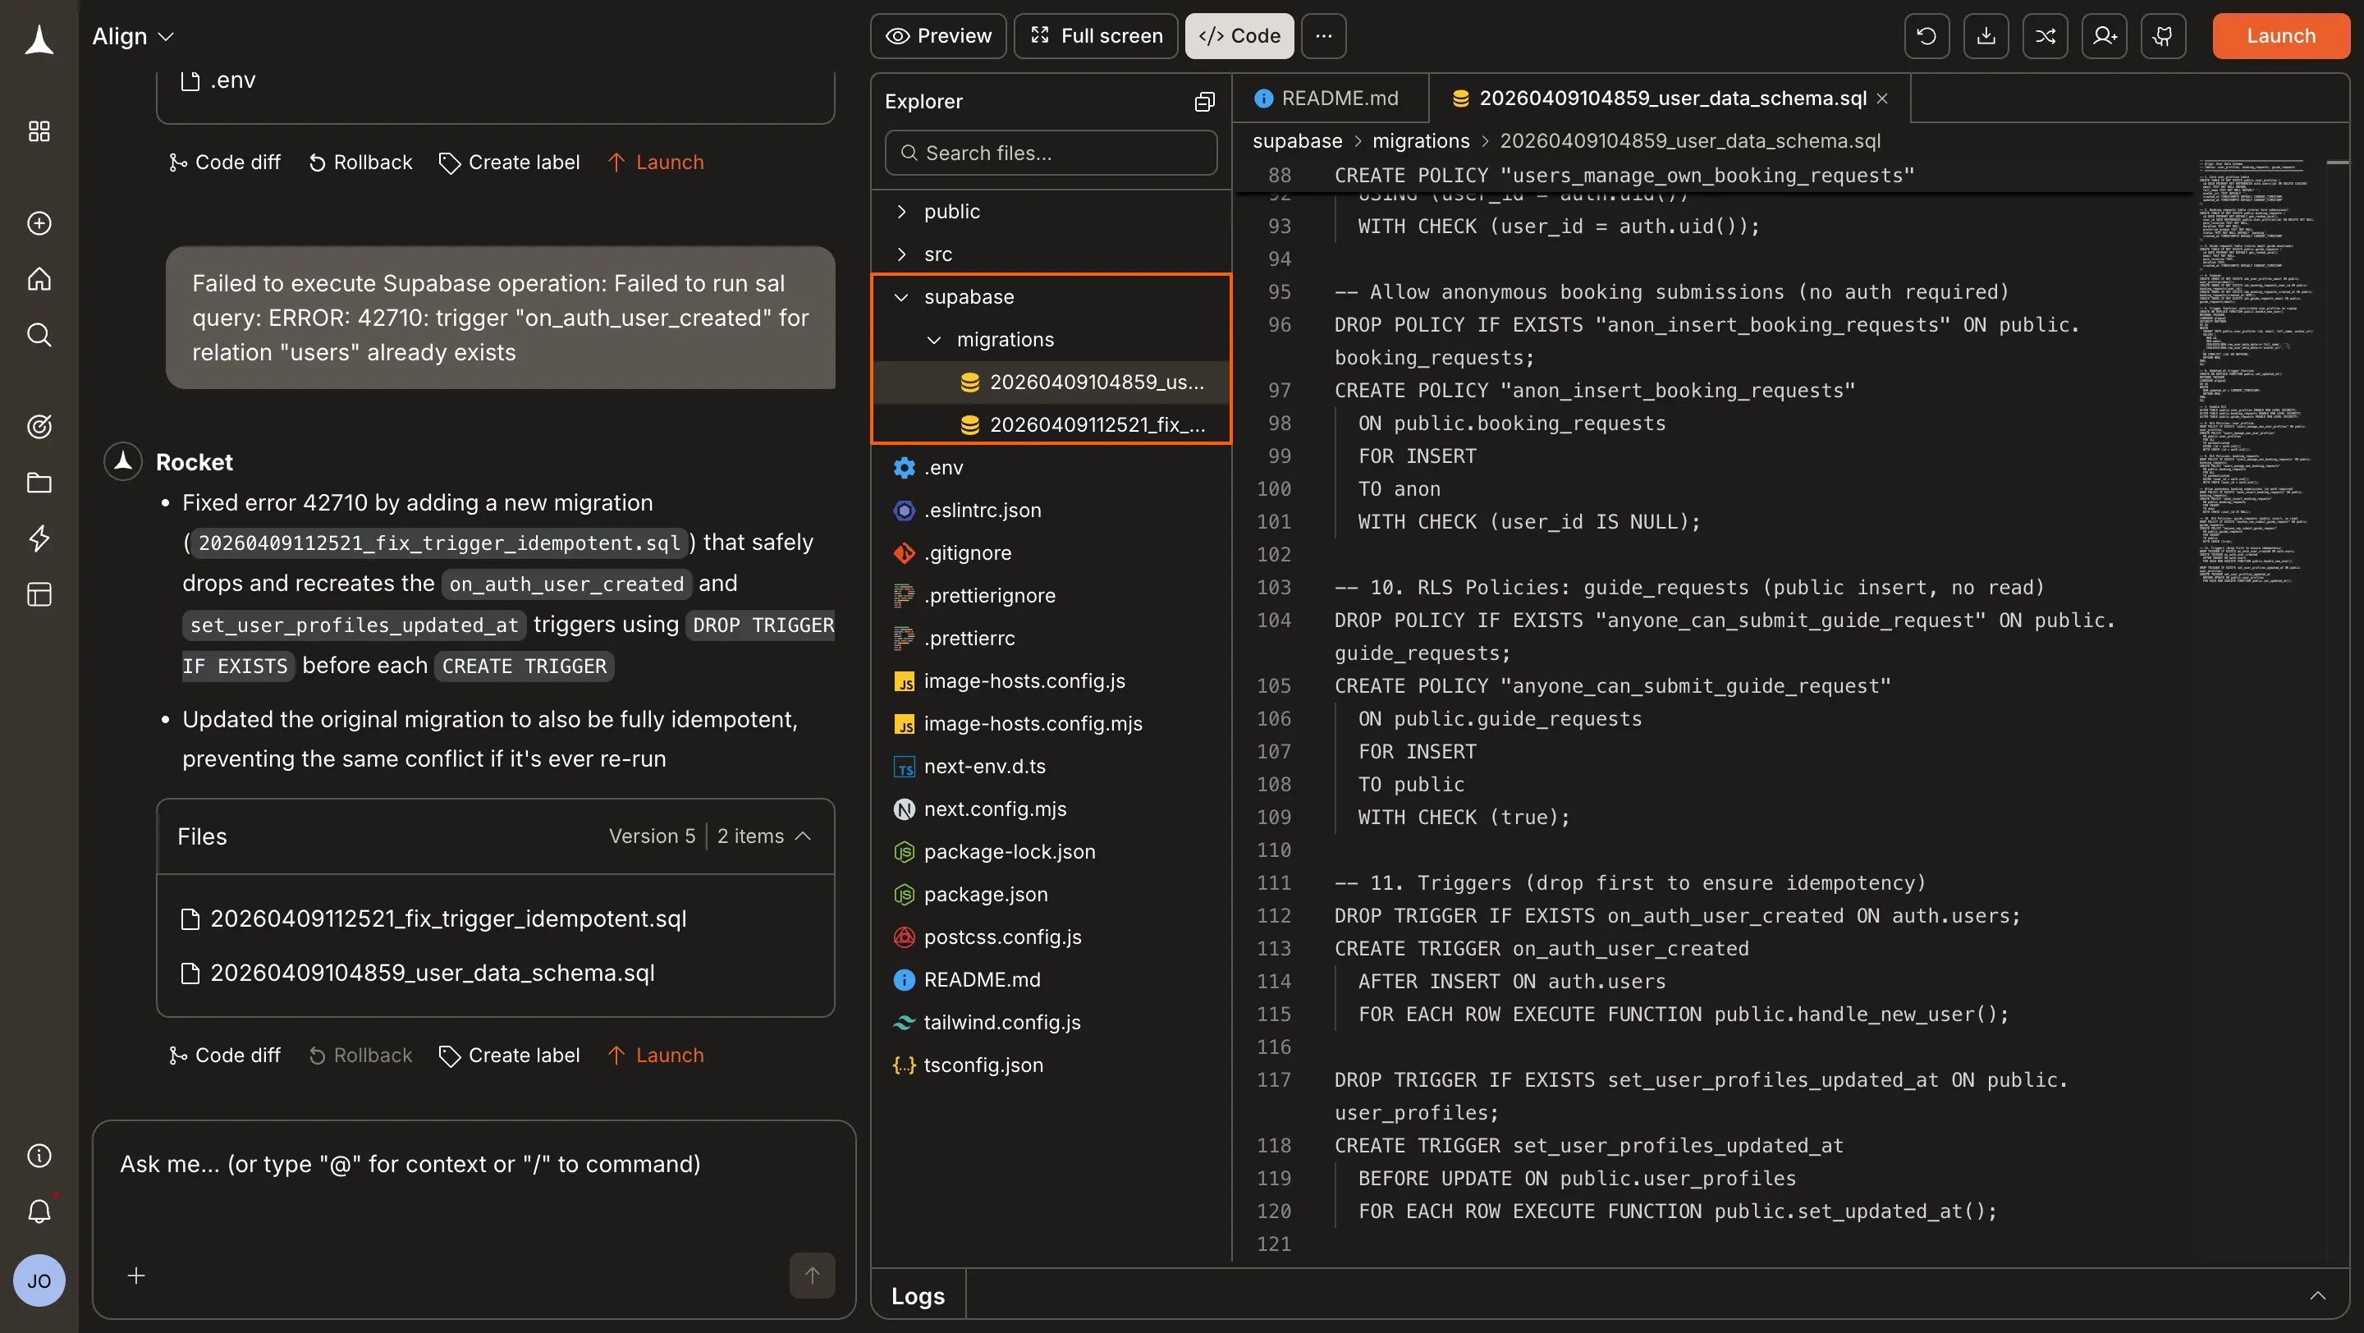Click the download icon in the top bar
This screenshot has height=1333, width=2364.
coord(1986,36)
